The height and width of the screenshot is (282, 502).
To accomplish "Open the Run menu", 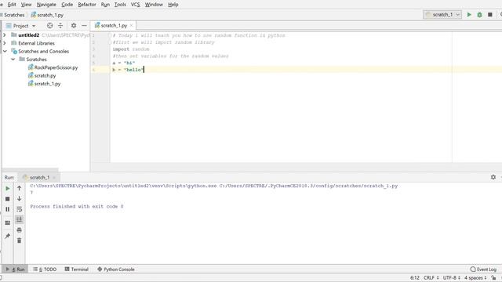I will point(105,5).
